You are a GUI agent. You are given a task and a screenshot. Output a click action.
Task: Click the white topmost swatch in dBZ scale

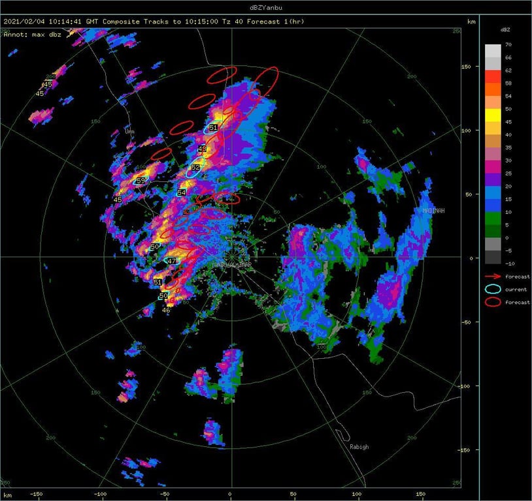click(493, 51)
